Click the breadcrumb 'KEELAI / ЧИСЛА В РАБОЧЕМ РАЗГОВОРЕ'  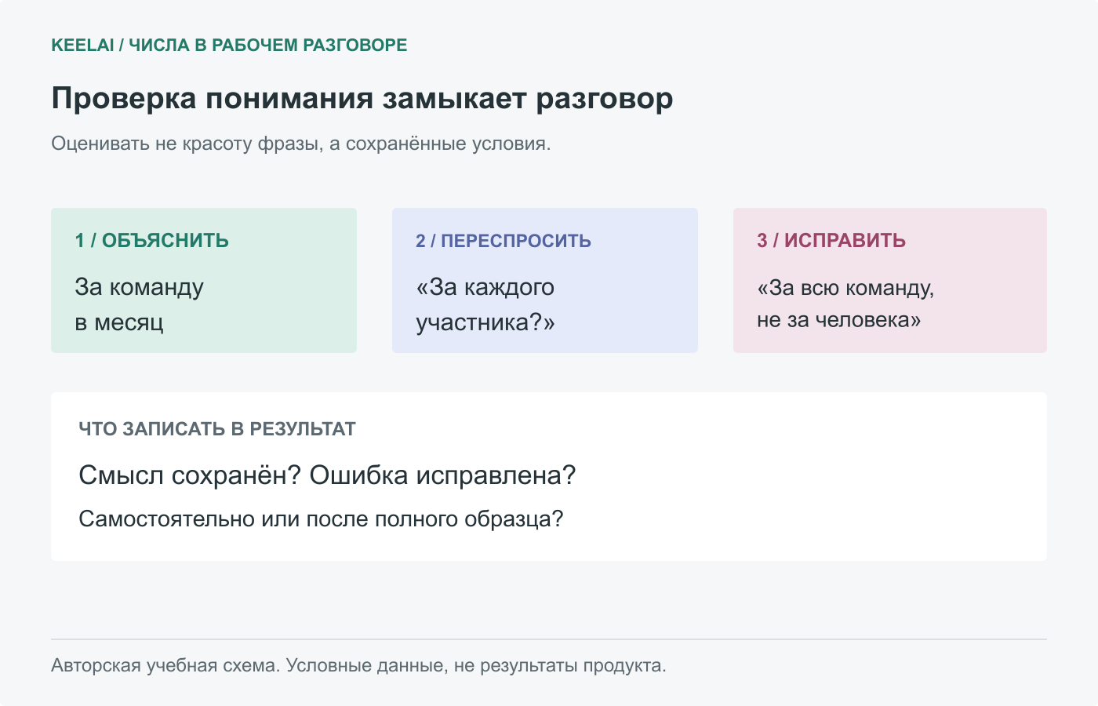point(229,45)
